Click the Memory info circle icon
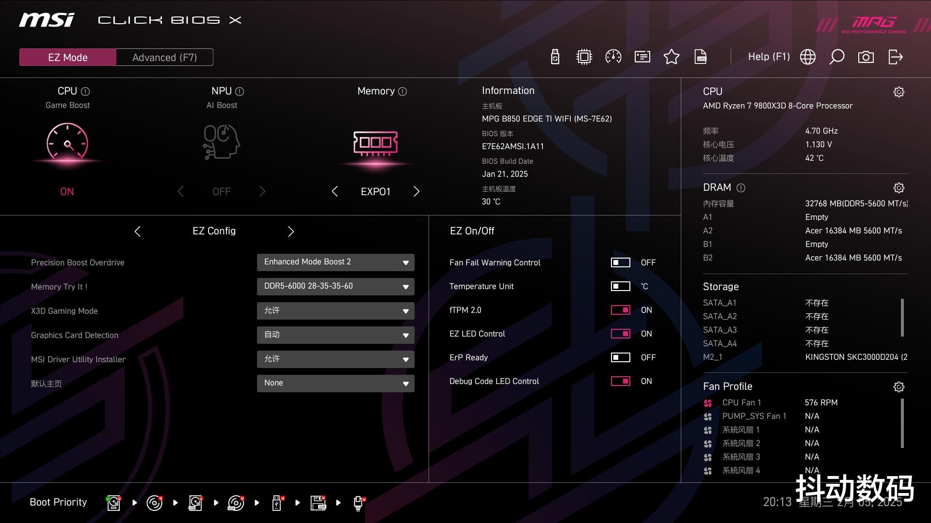The height and width of the screenshot is (523, 931). pos(402,92)
